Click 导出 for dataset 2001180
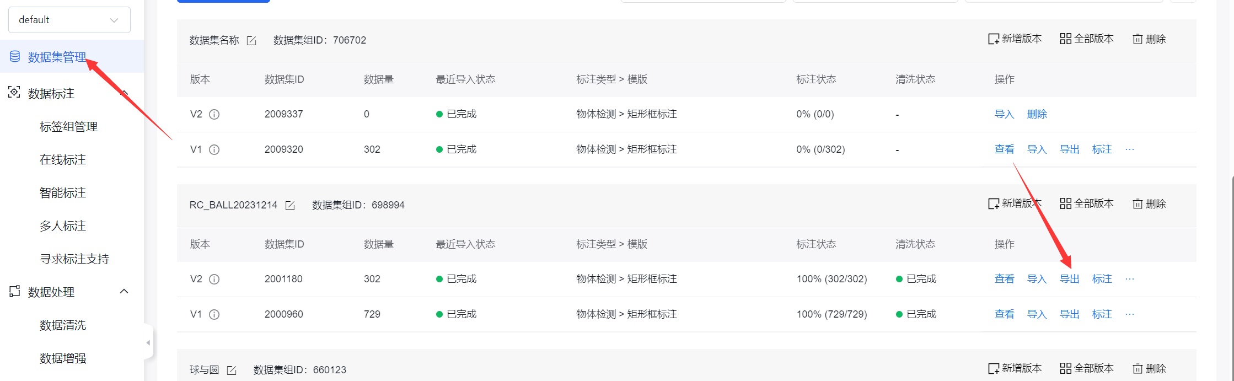The image size is (1234, 381). 1070,279
